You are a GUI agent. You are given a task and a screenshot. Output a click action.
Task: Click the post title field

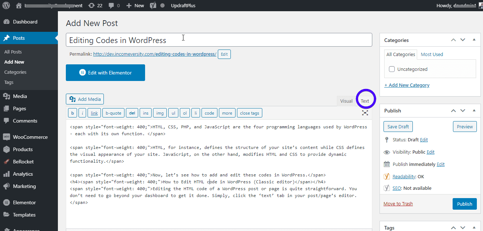click(x=219, y=40)
